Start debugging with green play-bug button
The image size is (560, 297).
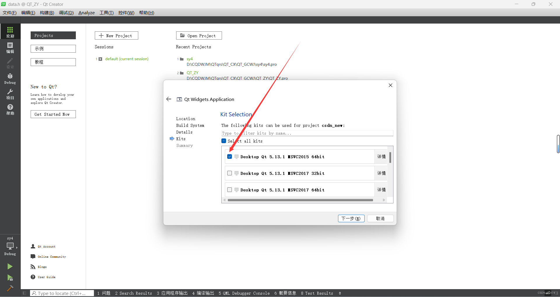click(10, 278)
